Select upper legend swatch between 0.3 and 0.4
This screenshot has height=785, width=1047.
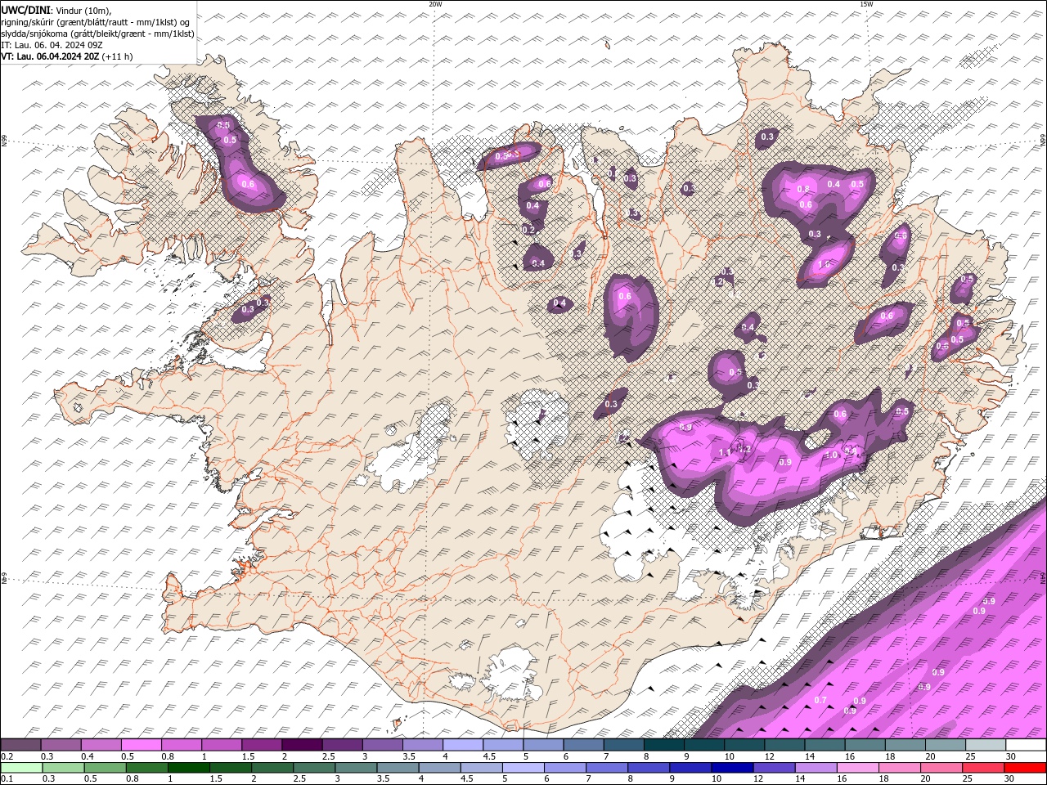(x=61, y=745)
